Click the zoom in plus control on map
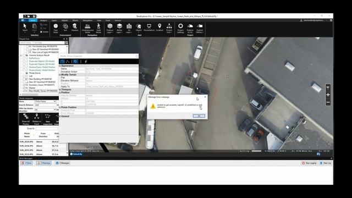Image resolution: width=352 pixels, height=198 pixels. (328, 95)
